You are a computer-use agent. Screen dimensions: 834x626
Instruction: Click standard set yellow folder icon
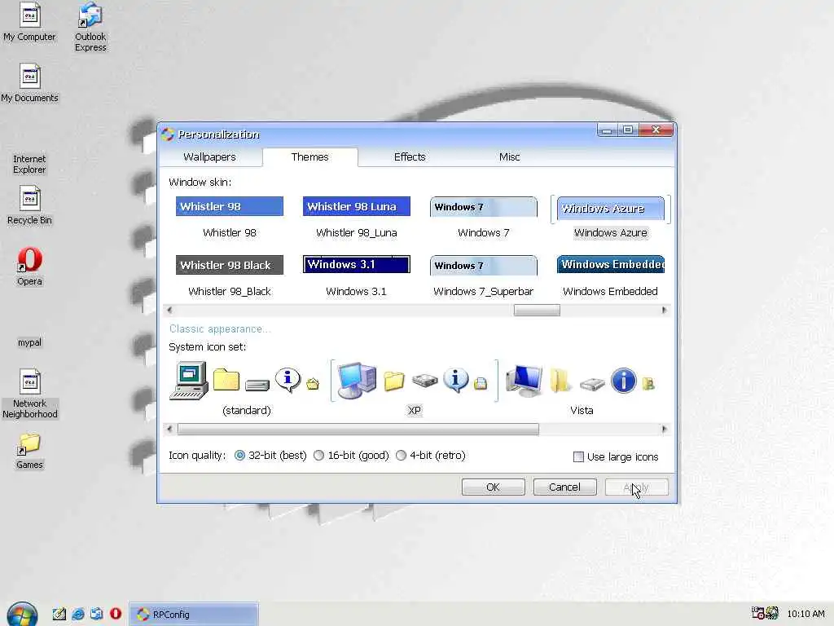(226, 380)
